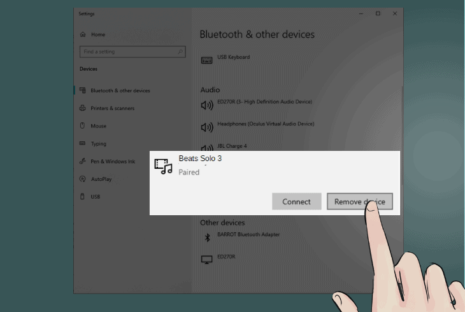Viewport: 465px width, 312px height.
Task: Click the Settings window vertical scrollbar
Action: [402, 135]
